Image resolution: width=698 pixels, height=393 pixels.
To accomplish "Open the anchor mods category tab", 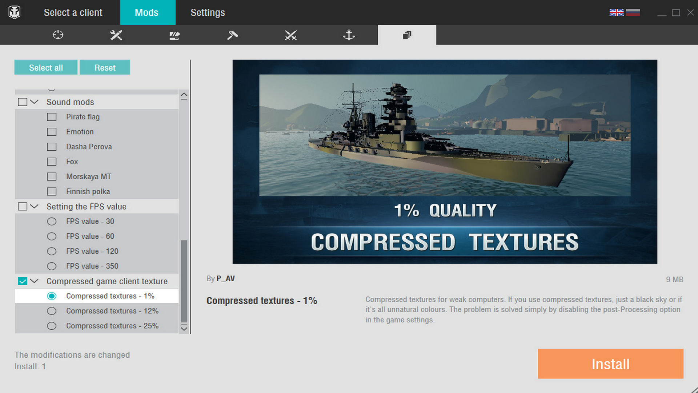I will click(349, 35).
